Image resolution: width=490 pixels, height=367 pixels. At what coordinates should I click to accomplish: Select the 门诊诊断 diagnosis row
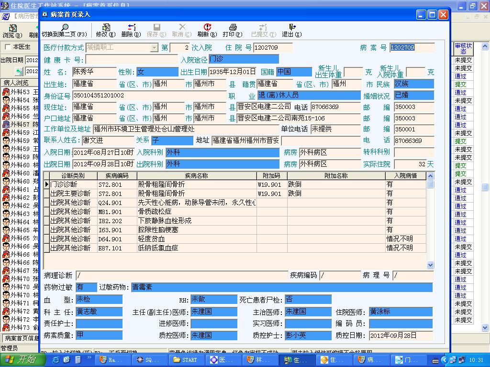(234, 184)
